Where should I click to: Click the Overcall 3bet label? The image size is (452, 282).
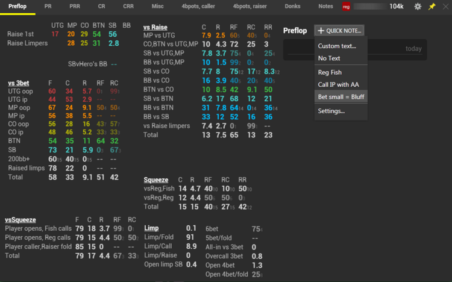[x=224, y=256]
